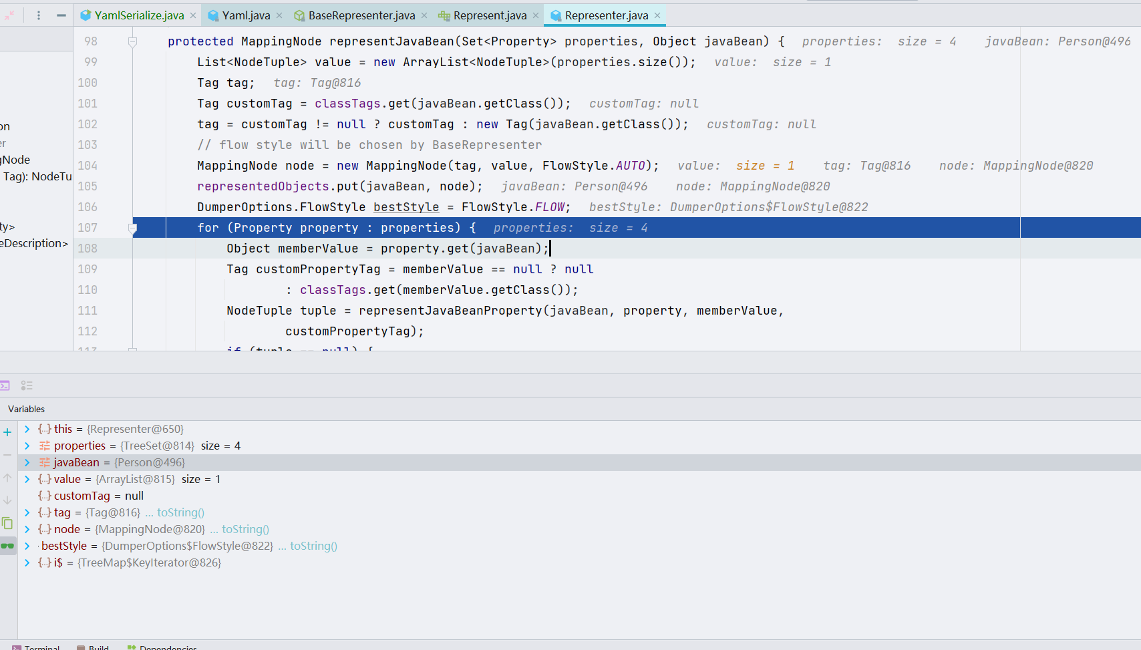This screenshot has width=1141, height=650.
Task: Click the copy/duplicate watch icon
Action: point(7,523)
